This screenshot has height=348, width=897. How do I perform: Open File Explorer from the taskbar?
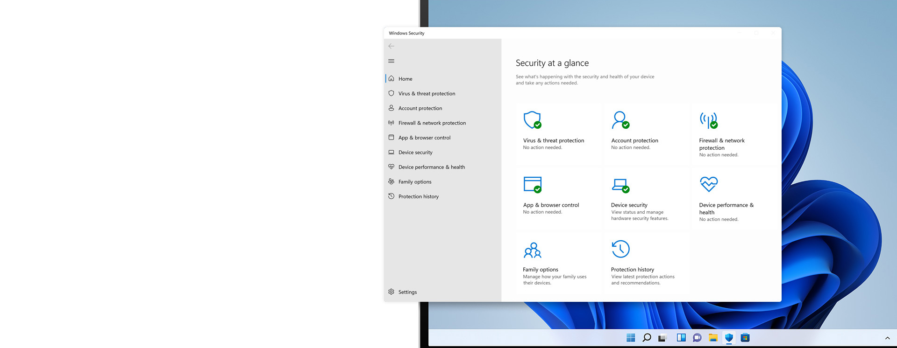click(x=713, y=338)
